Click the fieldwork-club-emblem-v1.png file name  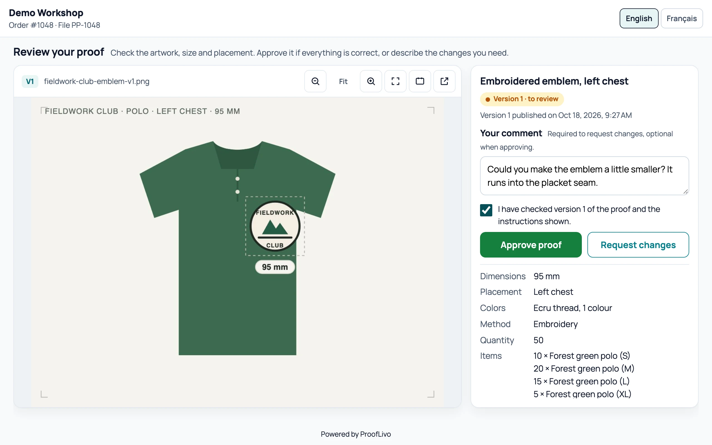[x=97, y=81]
